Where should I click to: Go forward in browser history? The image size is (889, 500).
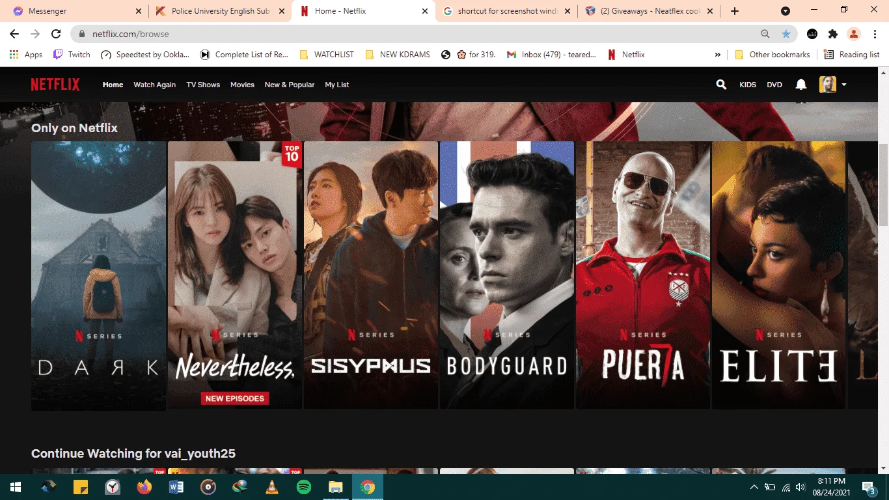pos(35,34)
